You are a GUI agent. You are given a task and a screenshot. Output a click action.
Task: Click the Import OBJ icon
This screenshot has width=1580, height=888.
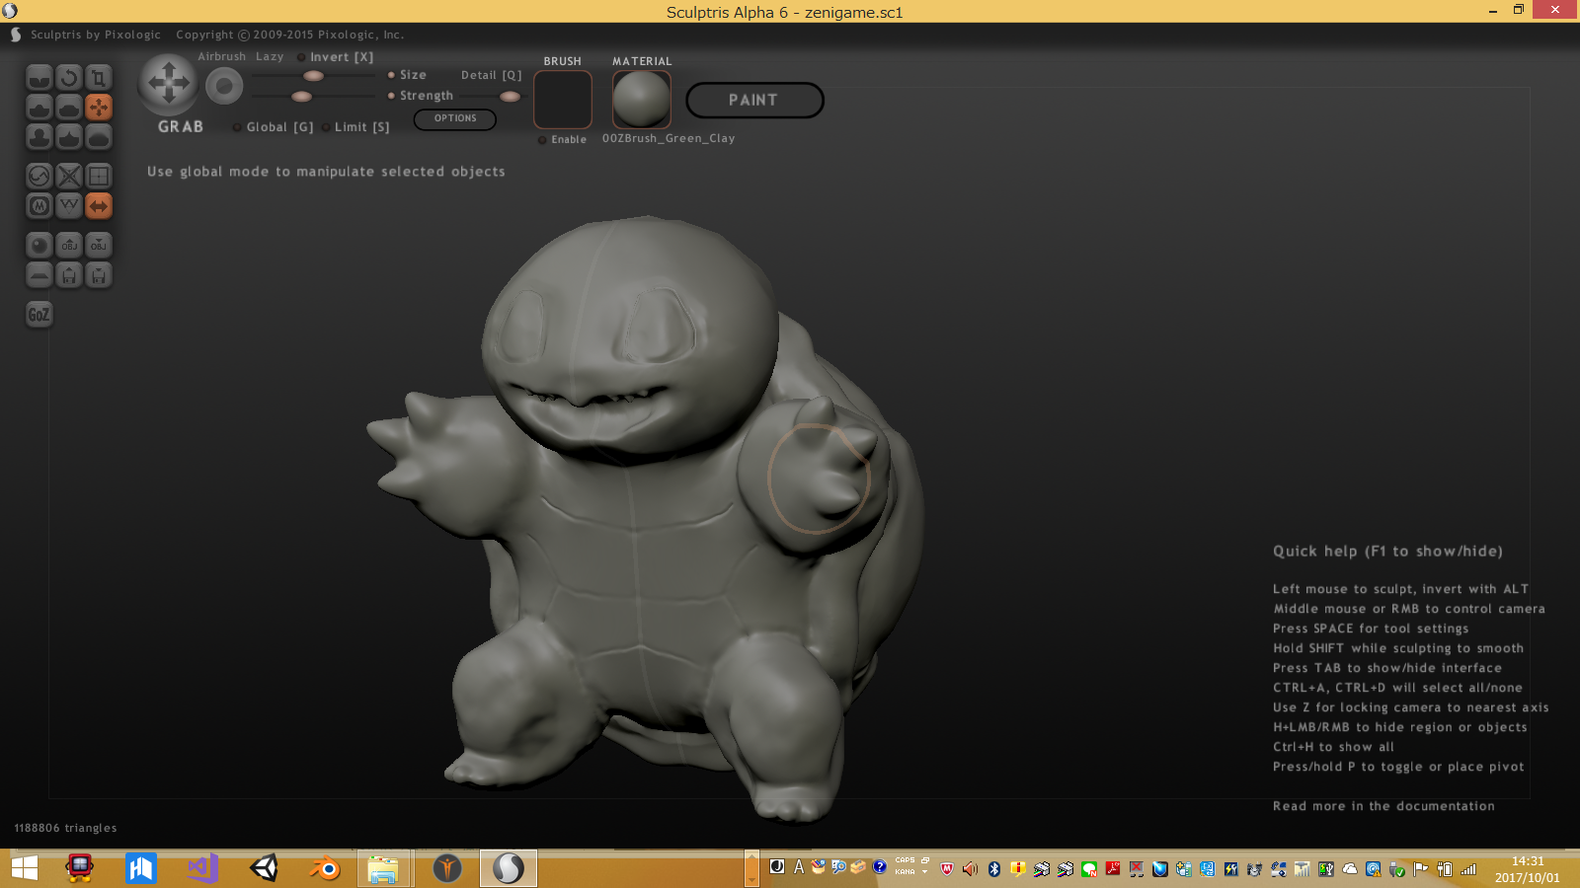point(69,245)
